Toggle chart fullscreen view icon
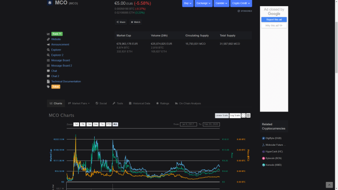The image size is (338, 190). coord(243,116)
